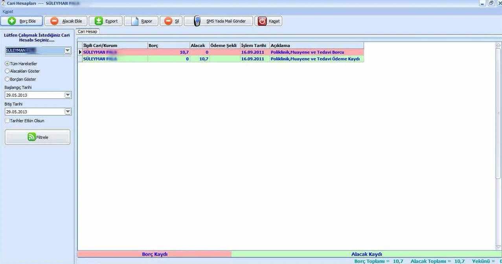Image resolution: width=502 pixels, height=264 pixels.
Task: Expand the Bitiş Tarihi date dropdown
Action: 68,112
